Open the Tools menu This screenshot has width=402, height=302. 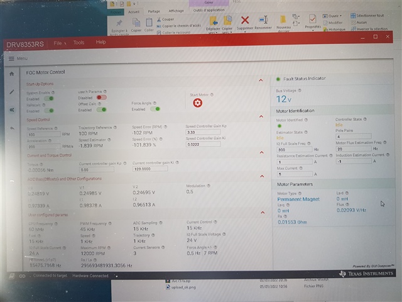(79, 43)
